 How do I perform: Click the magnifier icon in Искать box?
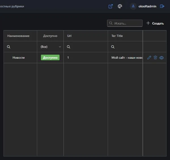111,23
